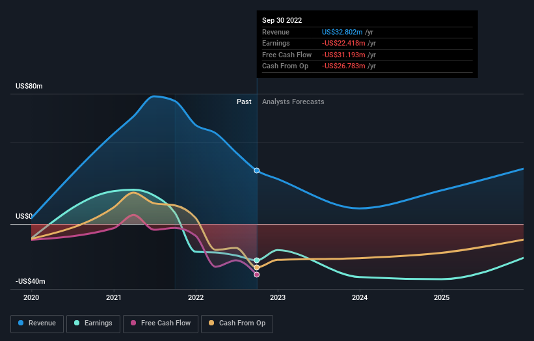534x341 pixels.
Task: Toggle the Free Cash Flow legend button
Action: click(161, 323)
